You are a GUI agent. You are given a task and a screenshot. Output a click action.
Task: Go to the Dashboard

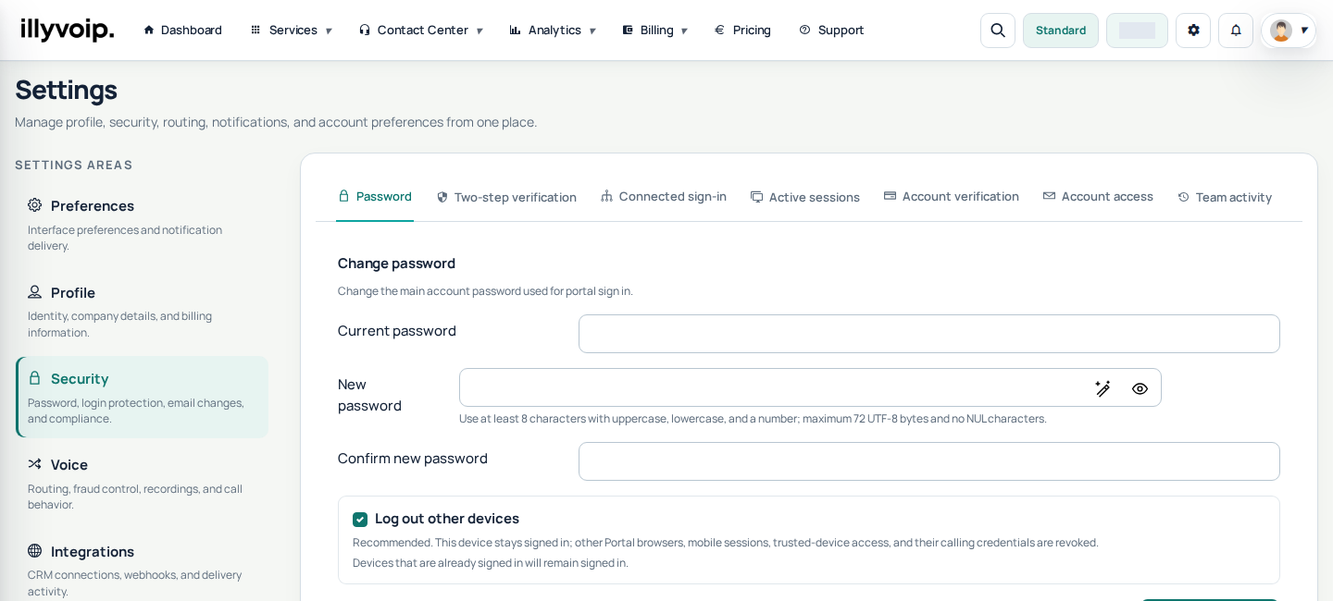[x=182, y=30]
